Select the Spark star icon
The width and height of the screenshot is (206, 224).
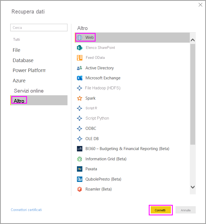tap(79, 98)
